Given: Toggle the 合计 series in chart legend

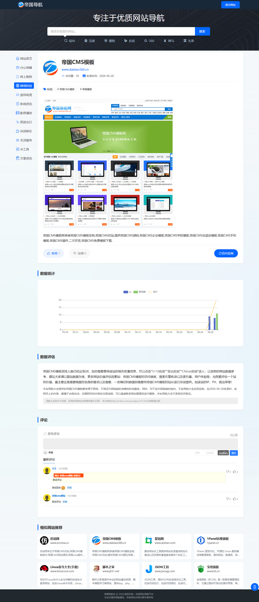Looking at the screenshot, I should coord(153,292).
